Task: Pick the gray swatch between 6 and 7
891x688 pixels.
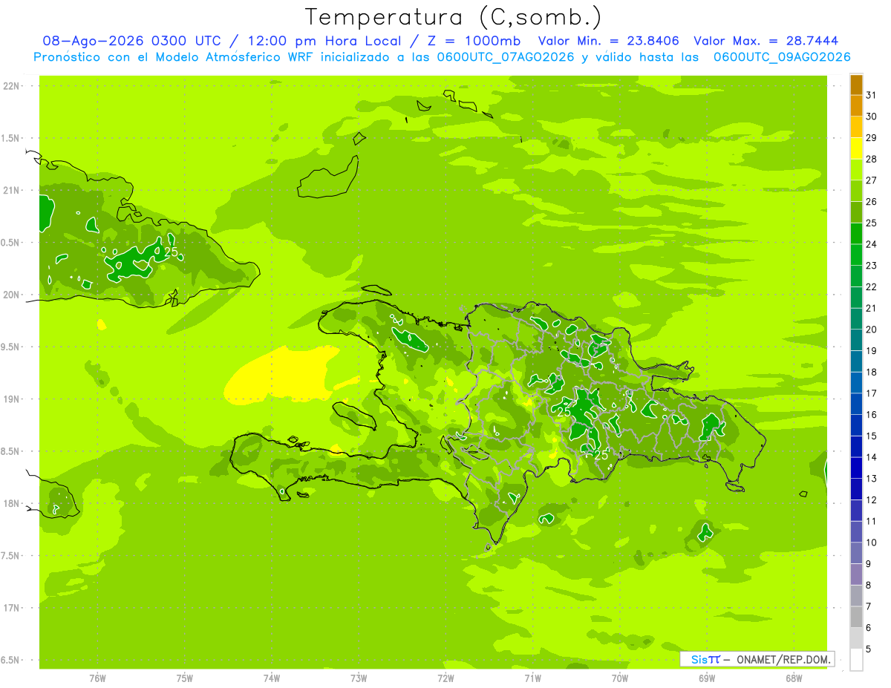Action: [x=856, y=617]
